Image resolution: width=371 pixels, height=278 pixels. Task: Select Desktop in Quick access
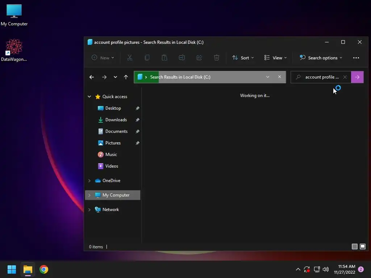(113, 108)
